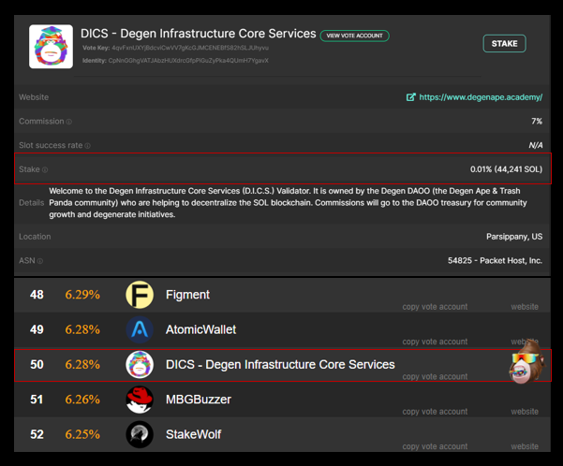Click the Commission info icon
563x466 pixels.
click(x=69, y=122)
